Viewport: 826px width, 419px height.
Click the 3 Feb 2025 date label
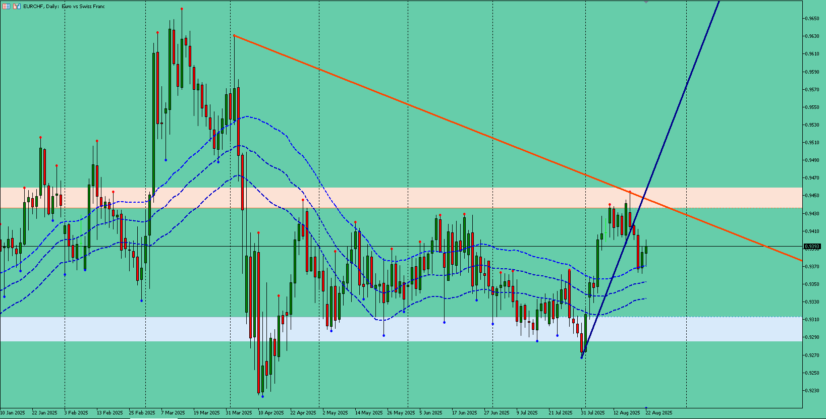76,413
